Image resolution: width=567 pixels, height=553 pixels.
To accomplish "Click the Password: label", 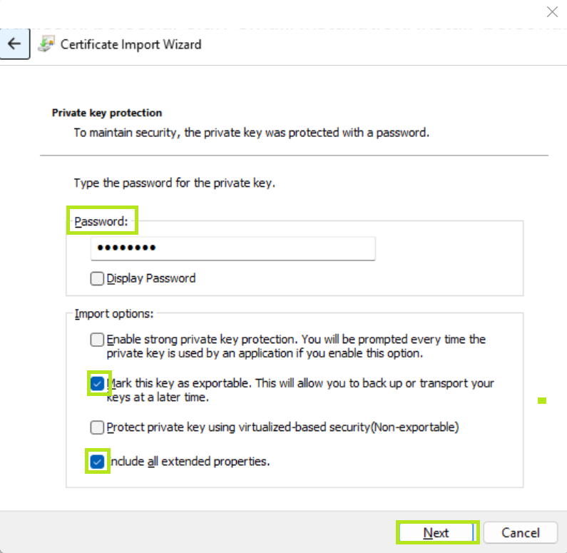I will coord(101,221).
